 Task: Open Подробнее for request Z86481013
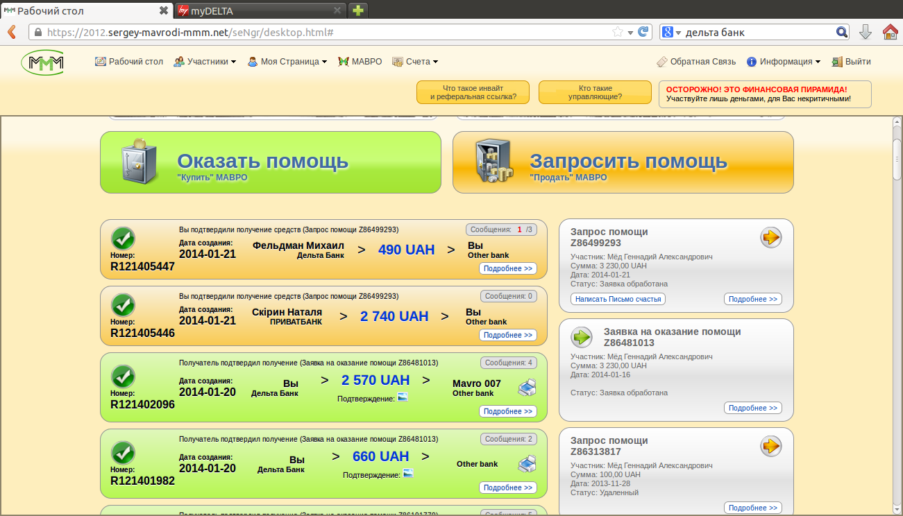pos(753,408)
